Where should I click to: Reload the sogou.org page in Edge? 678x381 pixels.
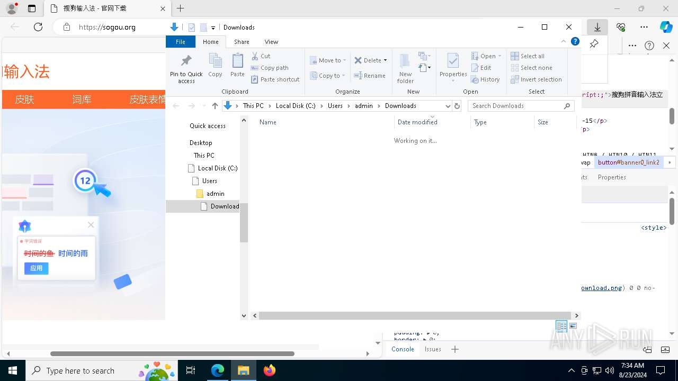(38, 27)
